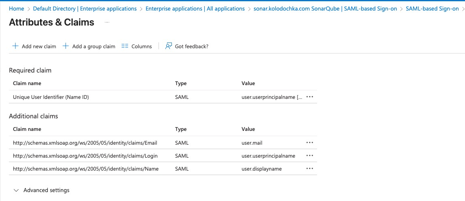Click SAML type in claims/Login row
This screenshot has height=201, width=465.
click(x=182, y=156)
